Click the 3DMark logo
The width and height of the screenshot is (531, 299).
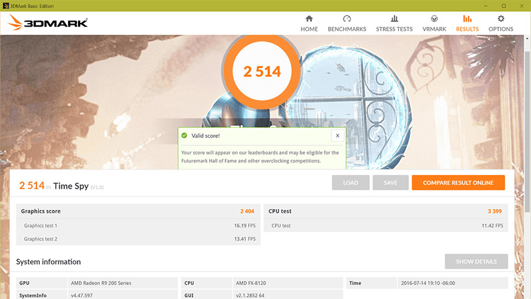click(x=48, y=22)
